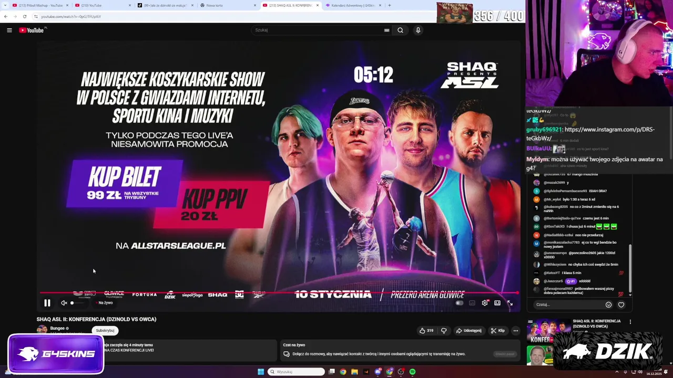Viewport: 673px width, 378px height.
Task: Click the taskbar Wyszukaj search box
Action: click(x=297, y=372)
